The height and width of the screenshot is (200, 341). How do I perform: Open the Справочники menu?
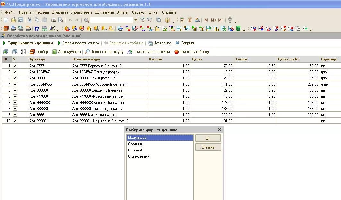81,12
